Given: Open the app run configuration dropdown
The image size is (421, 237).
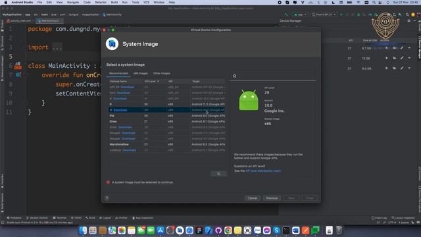Looking at the screenshot, I should click(300, 14).
